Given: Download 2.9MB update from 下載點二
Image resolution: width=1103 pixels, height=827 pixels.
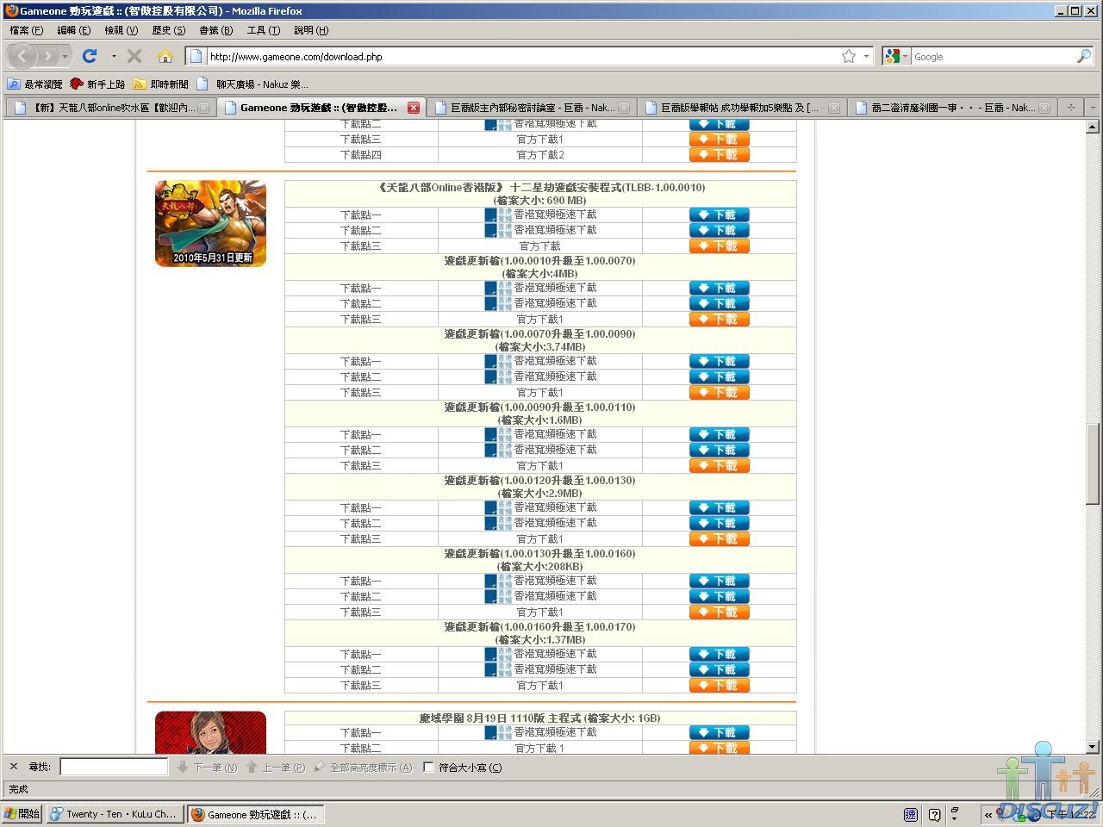Looking at the screenshot, I should point(720,523).
